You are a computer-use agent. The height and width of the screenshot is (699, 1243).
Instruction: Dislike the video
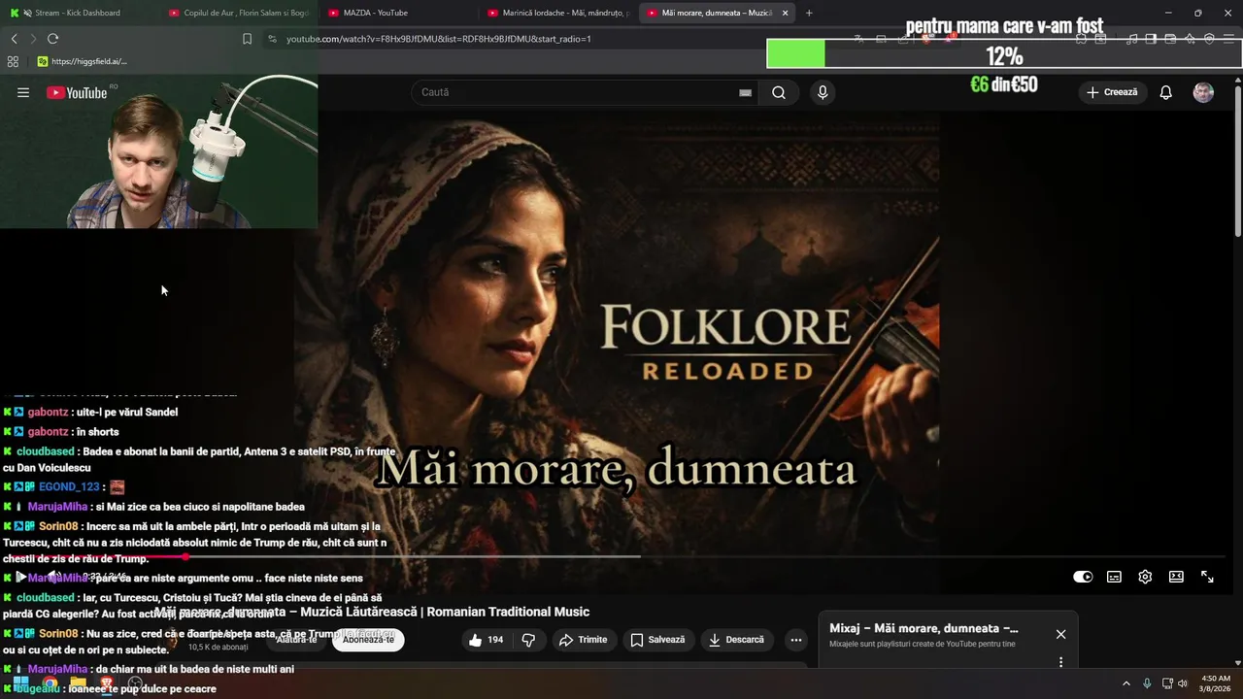[x=529, y=640]
